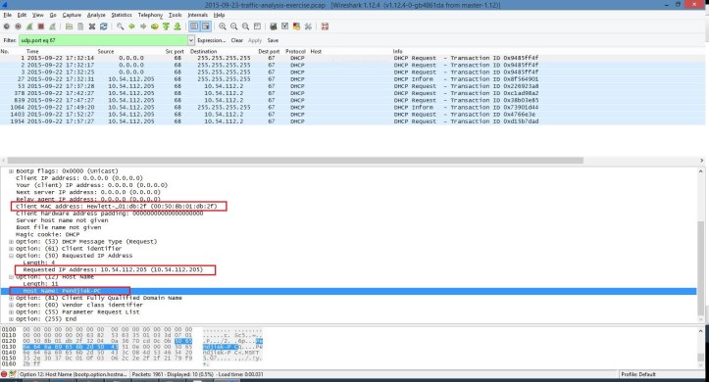Jump to the first packet
The width and height of the screenshot is (709, 382).
point(166,26)
